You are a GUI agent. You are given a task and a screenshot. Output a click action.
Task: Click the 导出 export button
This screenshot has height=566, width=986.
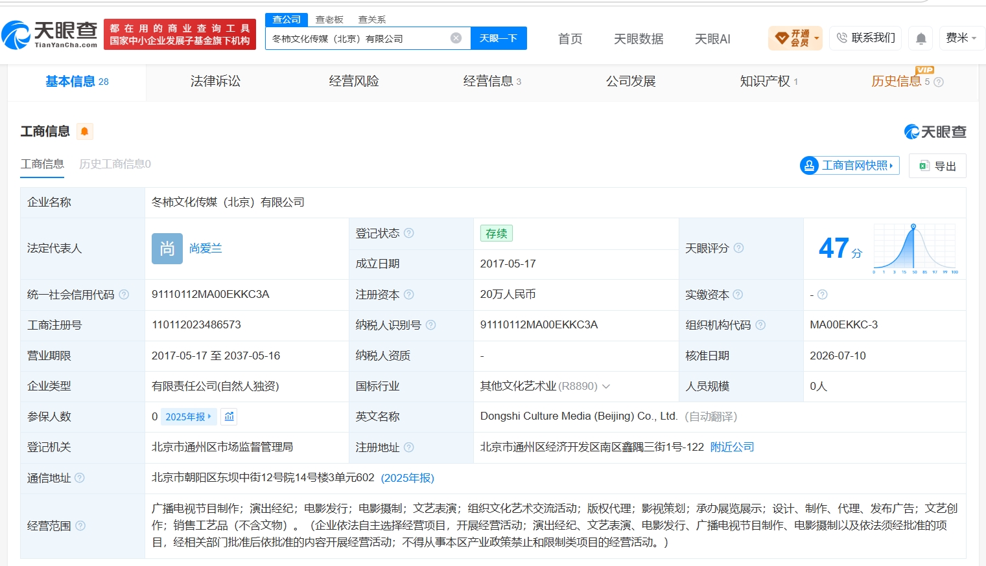937,166
